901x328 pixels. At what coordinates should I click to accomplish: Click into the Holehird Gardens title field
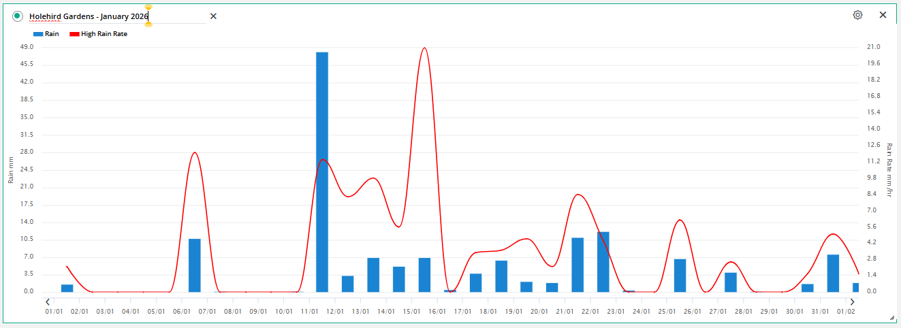[89, 16]
